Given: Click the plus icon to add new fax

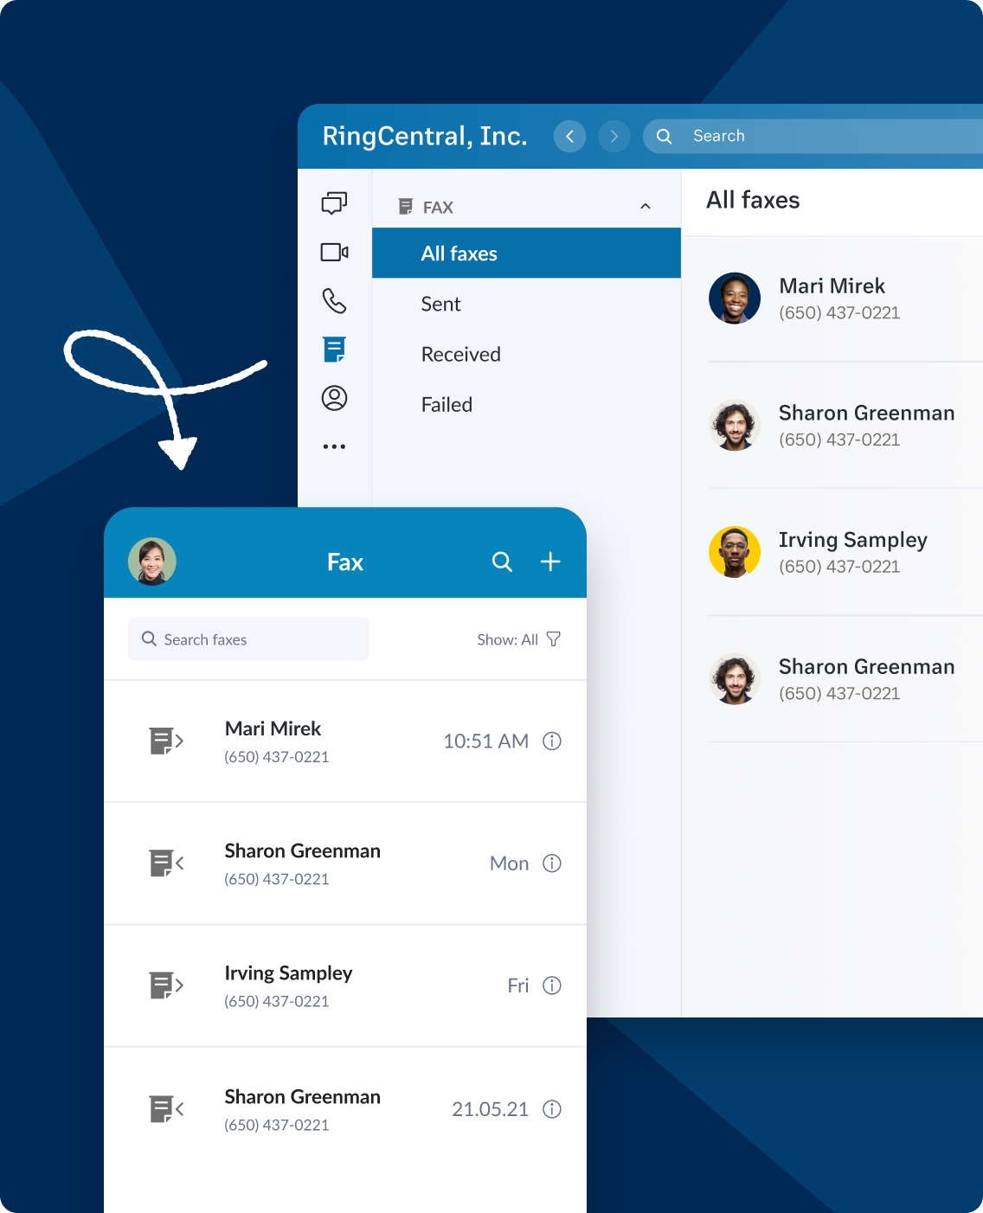Looking at the screenshot, I should click(x=550, y=562).
